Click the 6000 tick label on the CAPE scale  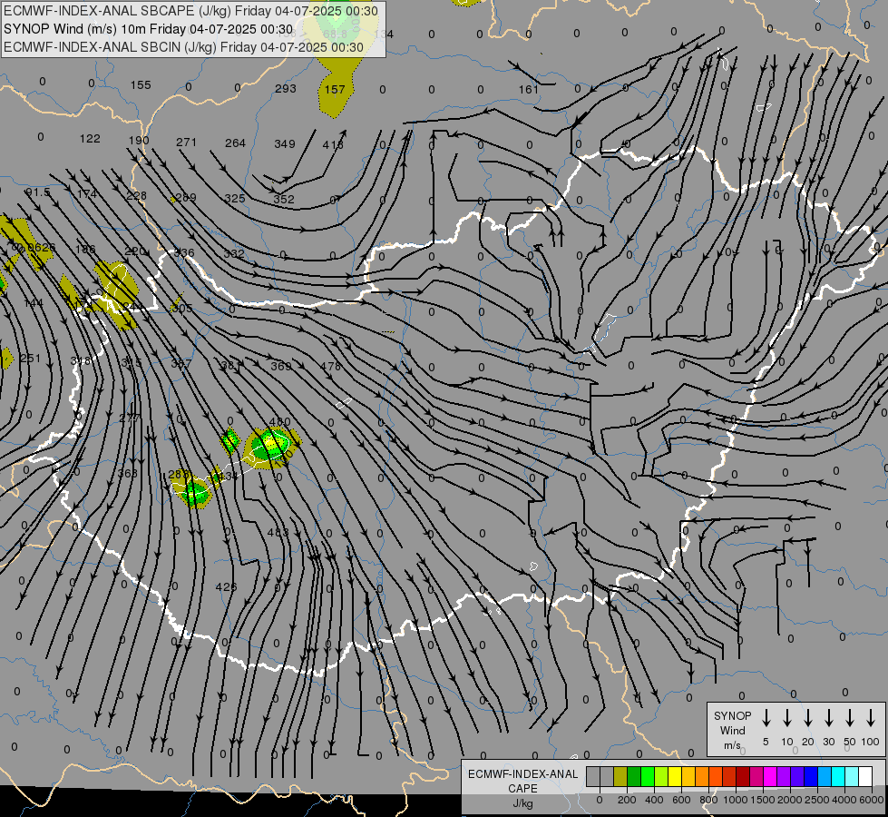872,800
